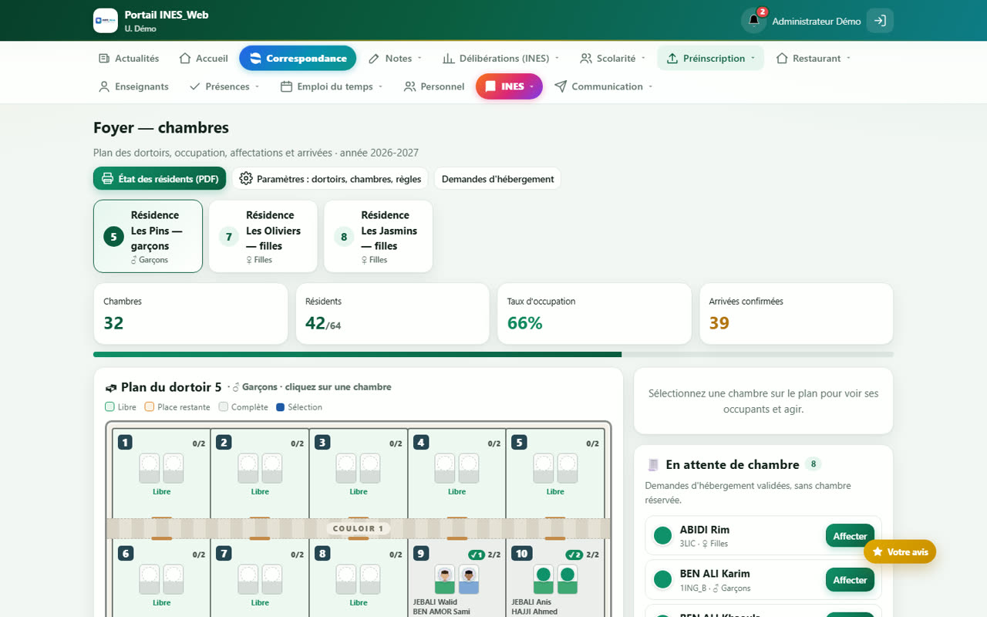Click the checkmark icon beside Présences
Screen dimensions: 987x617
(195, 86)
